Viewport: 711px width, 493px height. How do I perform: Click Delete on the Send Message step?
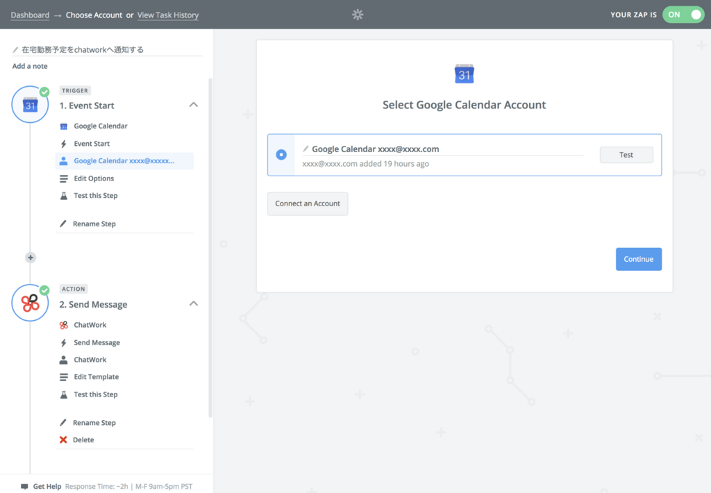(83, 440)
